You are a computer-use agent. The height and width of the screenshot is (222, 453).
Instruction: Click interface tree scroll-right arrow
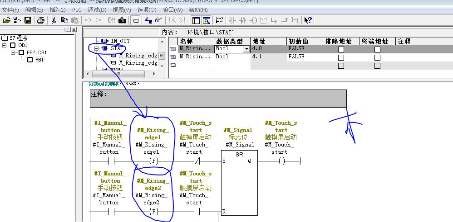pos(154,74)
